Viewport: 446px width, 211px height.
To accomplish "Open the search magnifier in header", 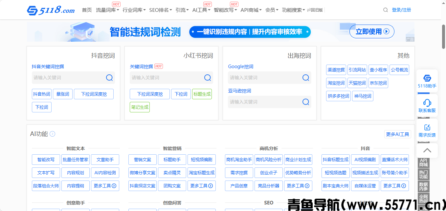I will point(386,10).
